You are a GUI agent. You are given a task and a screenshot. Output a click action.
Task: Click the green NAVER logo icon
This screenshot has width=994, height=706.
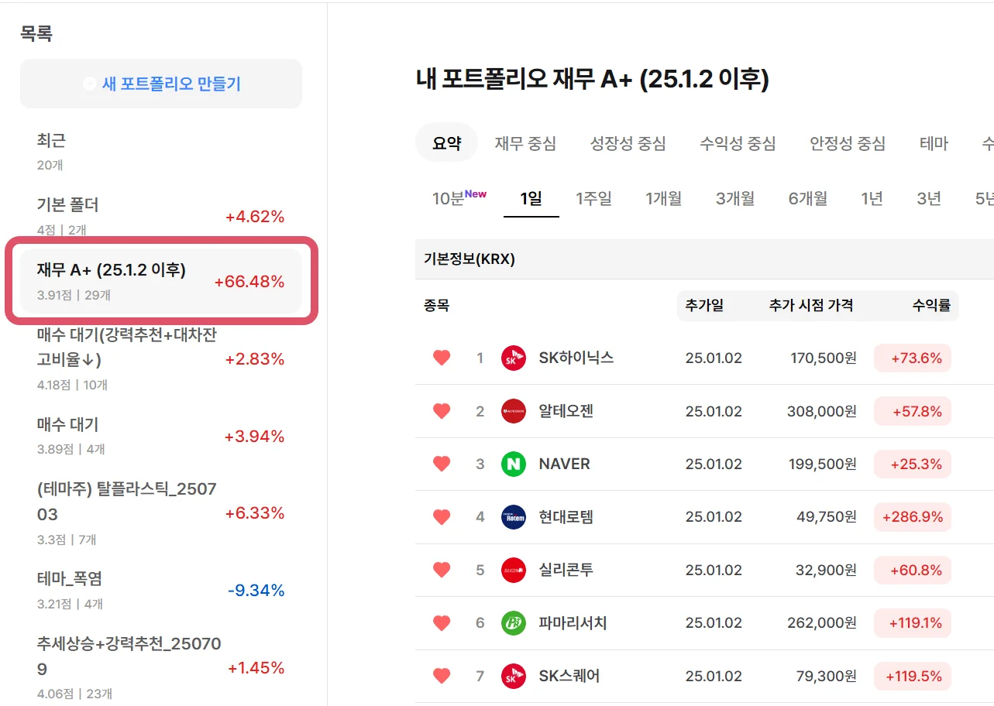pos(514,464)
